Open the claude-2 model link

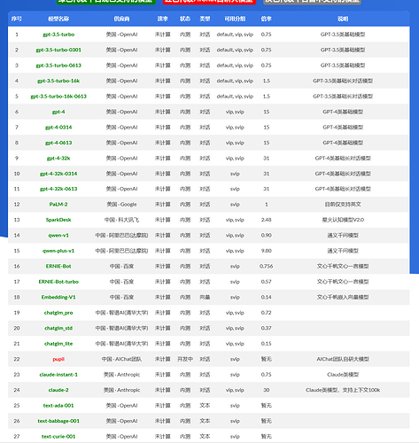tap(58, 390)
